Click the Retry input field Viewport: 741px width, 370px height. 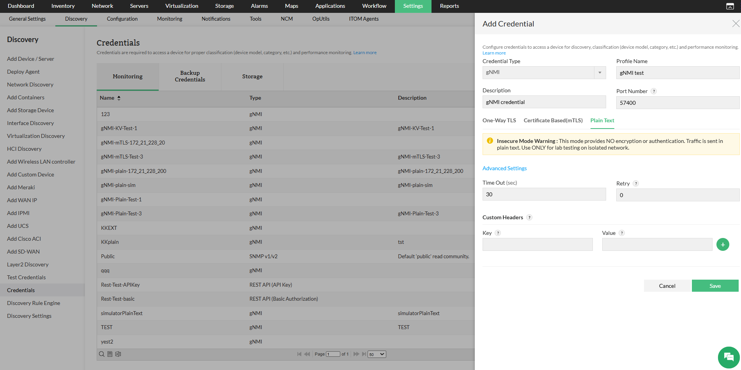[678, 195]
